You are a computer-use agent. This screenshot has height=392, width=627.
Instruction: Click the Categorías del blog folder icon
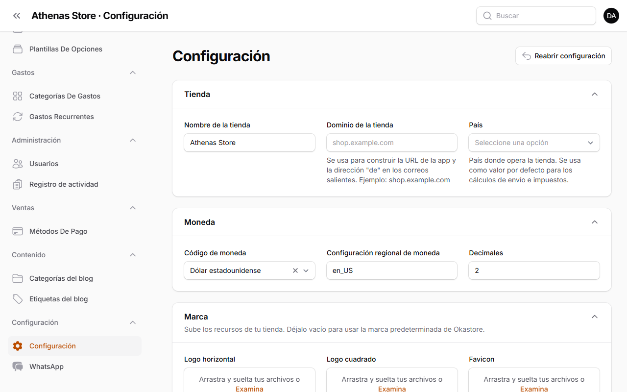(18, 278)
